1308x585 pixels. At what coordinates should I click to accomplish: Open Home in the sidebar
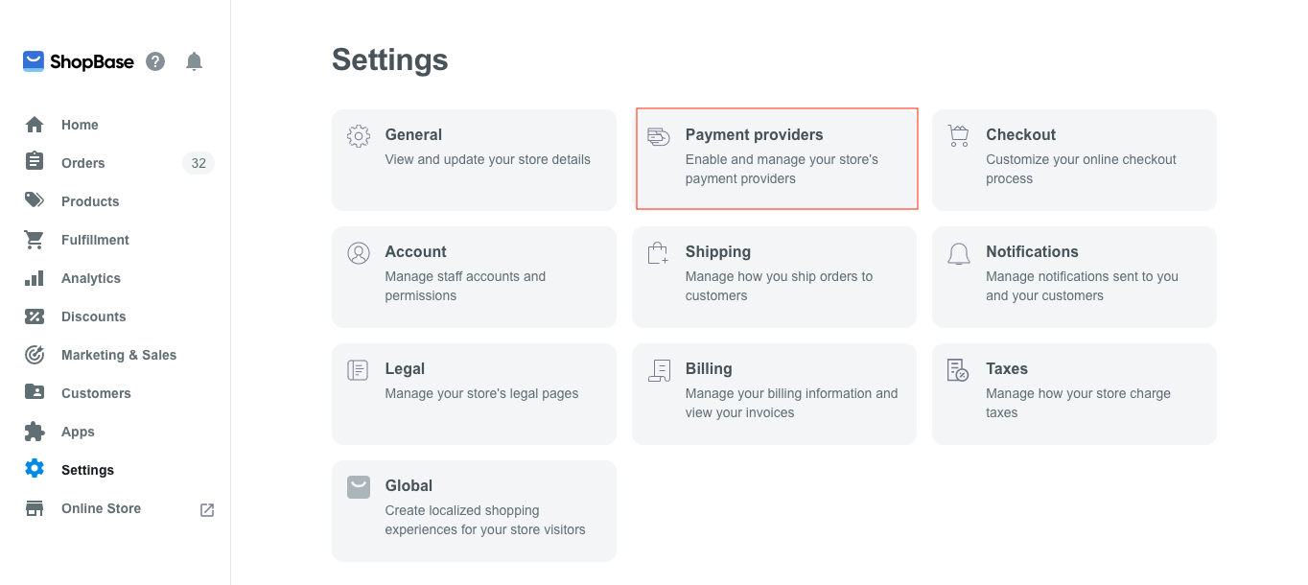[x=80, y=125]
